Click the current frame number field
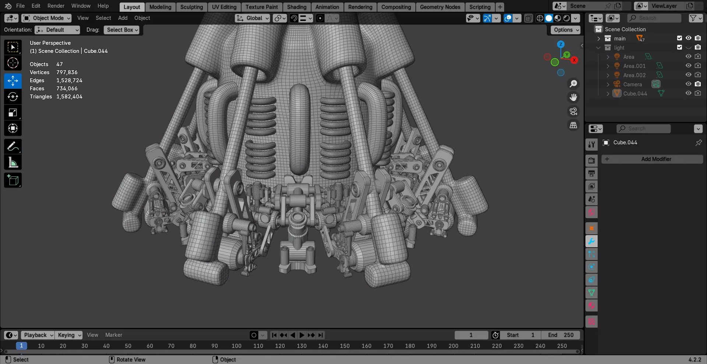The width and height of the screenshot is (707, 364). tap(471, 335)
